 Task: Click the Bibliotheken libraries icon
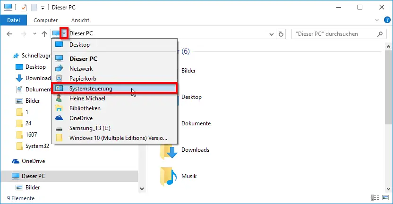(59, 108)
